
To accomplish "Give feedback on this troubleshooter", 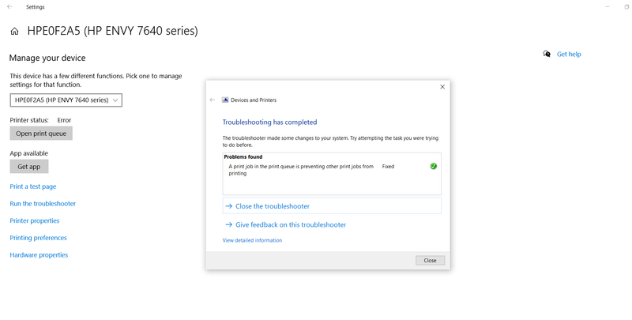I will pos(290,225).
